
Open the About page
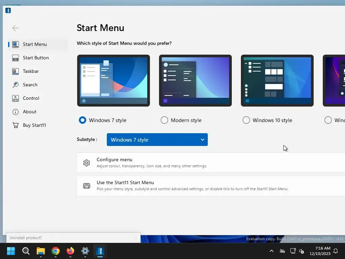37,112
